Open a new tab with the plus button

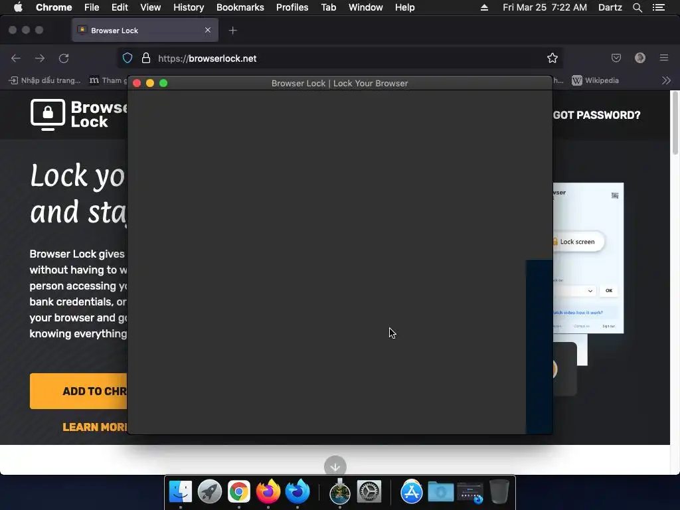pos(233,31)
